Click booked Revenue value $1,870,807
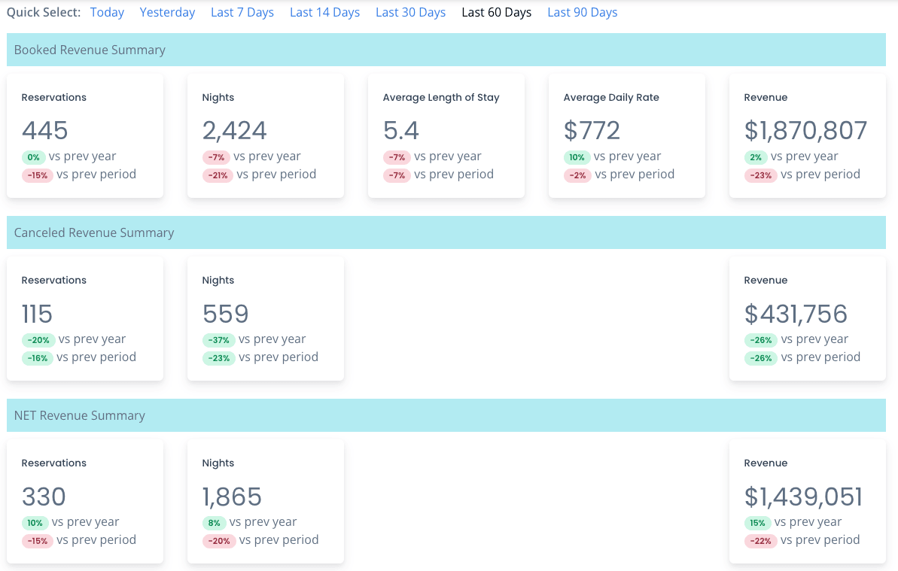This screenshot has height=571, width=898. click(x=805, y=131)
